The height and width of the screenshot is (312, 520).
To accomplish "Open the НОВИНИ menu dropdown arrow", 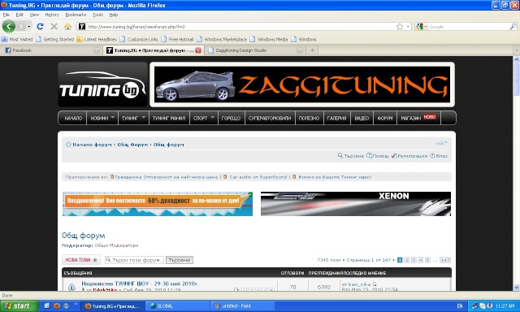I will pyautogui.click(x=113, y=117).
